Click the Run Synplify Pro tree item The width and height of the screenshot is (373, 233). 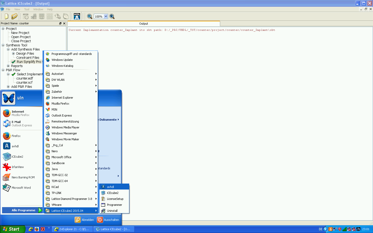click(27, 62)
